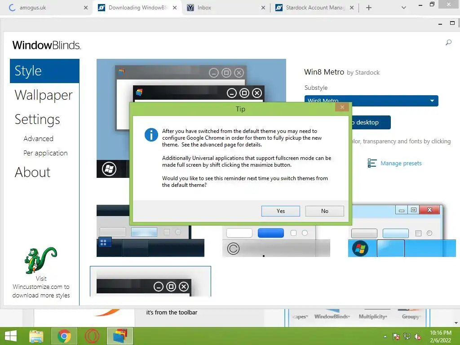Open Manage presets link
Image resolution: width=460 pixels, height=345 pixels.
click(x=401, y=163)
